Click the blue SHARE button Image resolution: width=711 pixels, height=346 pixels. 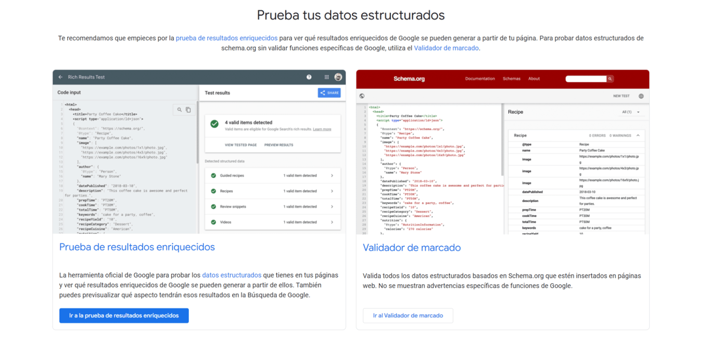(x=329, y=93)
